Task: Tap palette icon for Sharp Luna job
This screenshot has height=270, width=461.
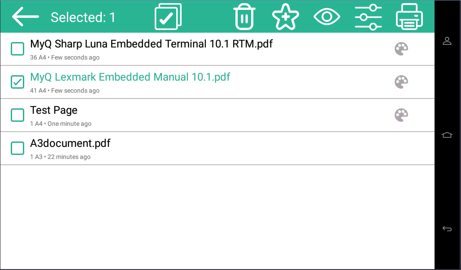Action: click(401, 49)
